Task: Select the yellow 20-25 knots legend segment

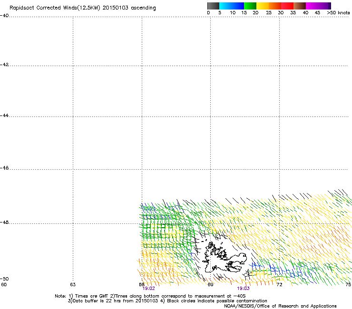Action: coord(263,6)
